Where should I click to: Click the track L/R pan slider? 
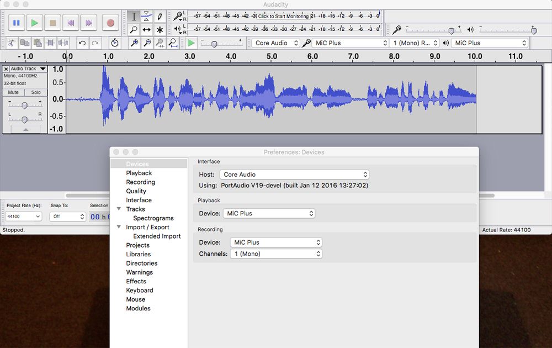24,120
